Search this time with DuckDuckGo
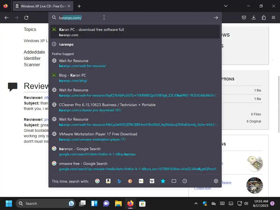 130,181
